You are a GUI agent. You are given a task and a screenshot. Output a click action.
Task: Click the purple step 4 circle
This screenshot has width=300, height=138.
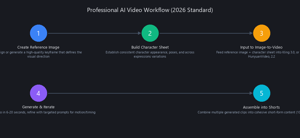point(38,93)
